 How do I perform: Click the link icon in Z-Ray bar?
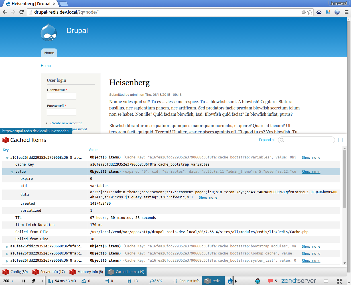coord(33,281)
